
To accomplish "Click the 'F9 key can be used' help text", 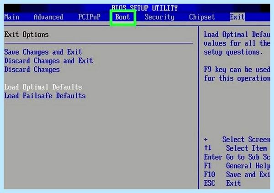I will (237, 70).
